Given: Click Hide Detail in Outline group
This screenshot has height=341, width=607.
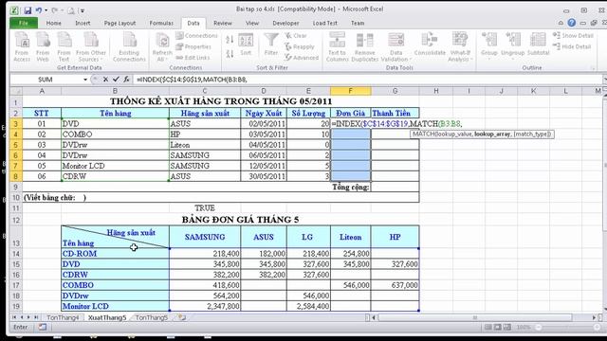Looking at the screenshot, I should coord(572,46).
